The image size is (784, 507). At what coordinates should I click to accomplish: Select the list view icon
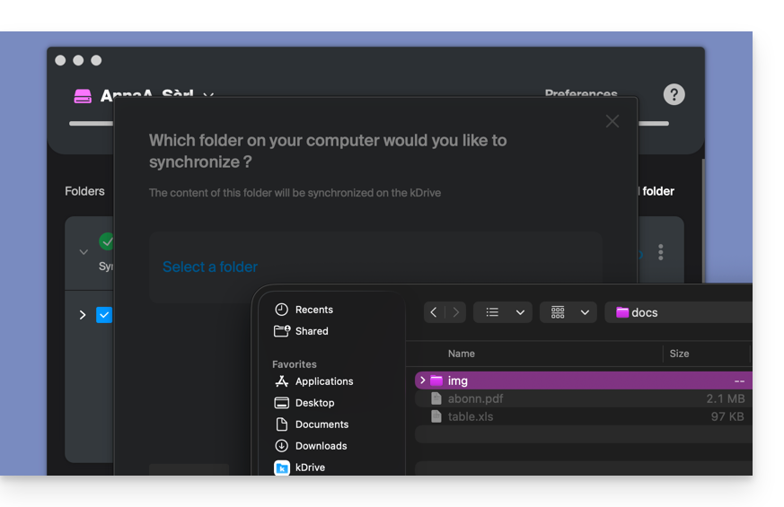(x=492, y=312)
